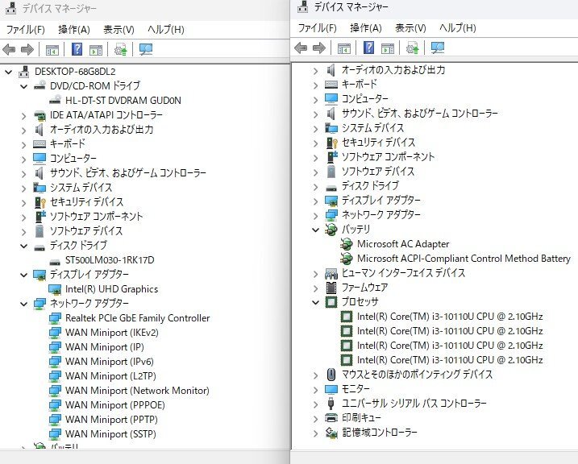This screenshot has width=578, height=464.
Task: Collapse the バッテリ node in right window
Action: 315,230
